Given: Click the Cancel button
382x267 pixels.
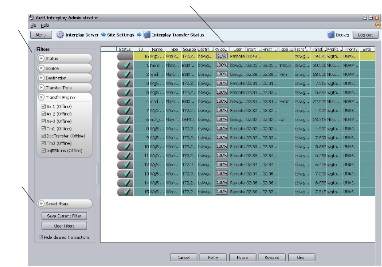Looking at the screenshot, I should (184, 257).
